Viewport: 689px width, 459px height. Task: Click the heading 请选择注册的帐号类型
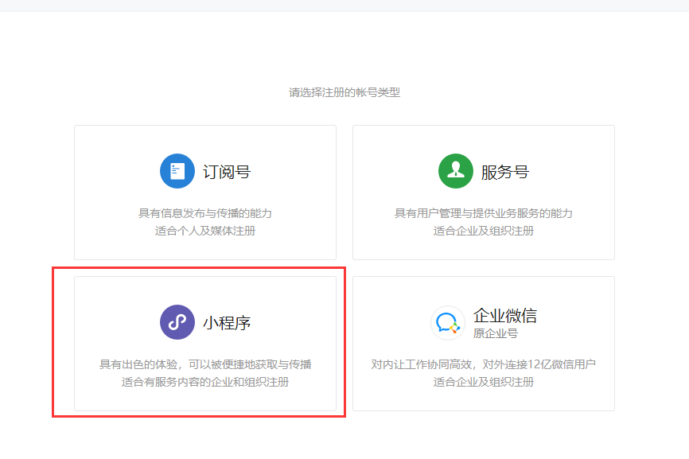pyautogui.click(x=344, y=92)
